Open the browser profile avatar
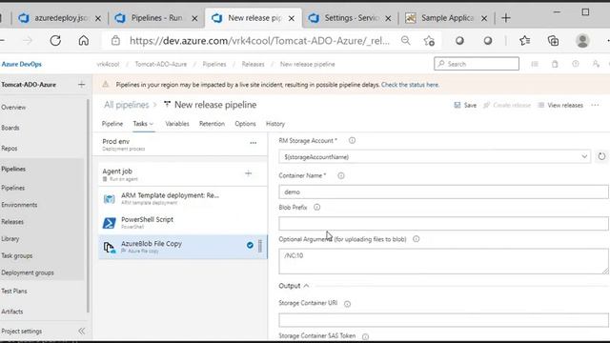This screenshot has width=610, height=343. [x=582, y=40]
